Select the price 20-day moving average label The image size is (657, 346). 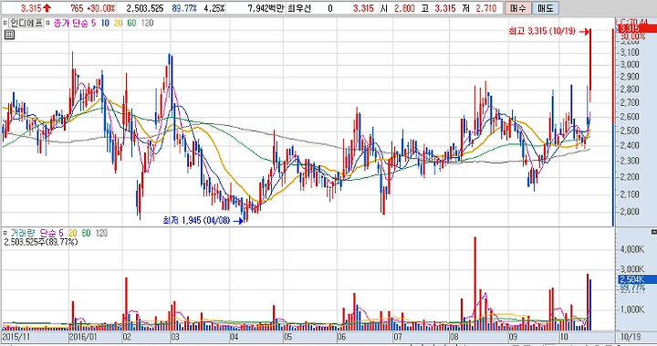pos(118,23)
